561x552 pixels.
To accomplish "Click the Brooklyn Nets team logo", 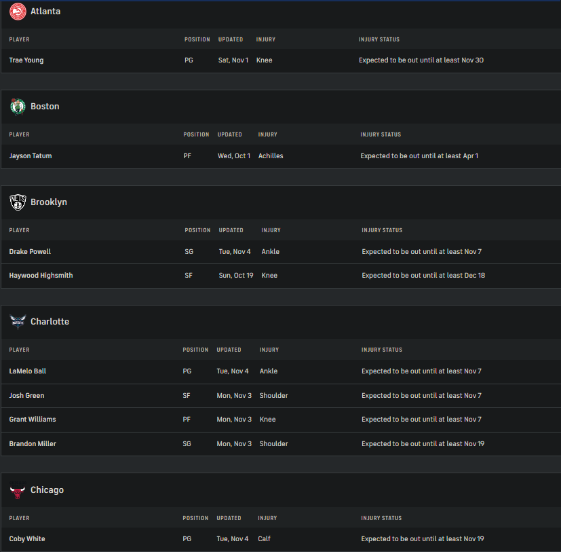I will pos(18,202).
